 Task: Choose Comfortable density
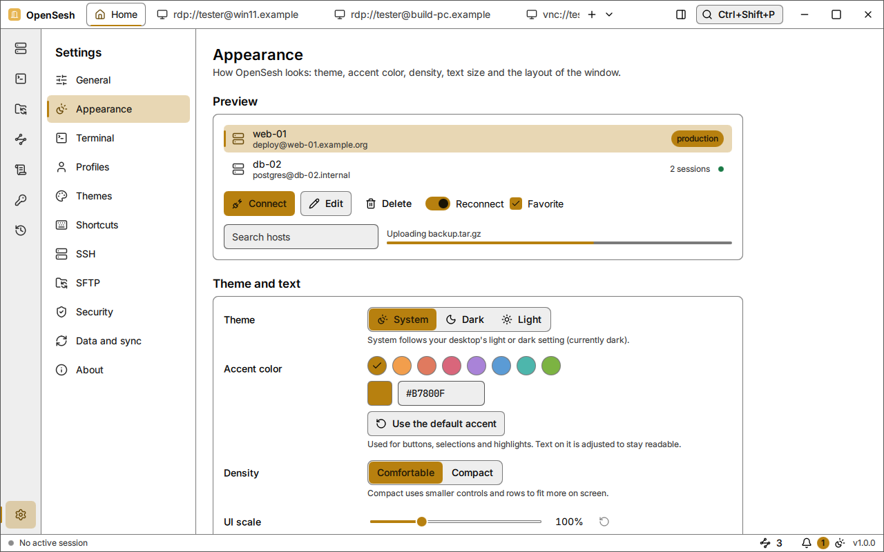pyautogui.click(x=405, y=473)
